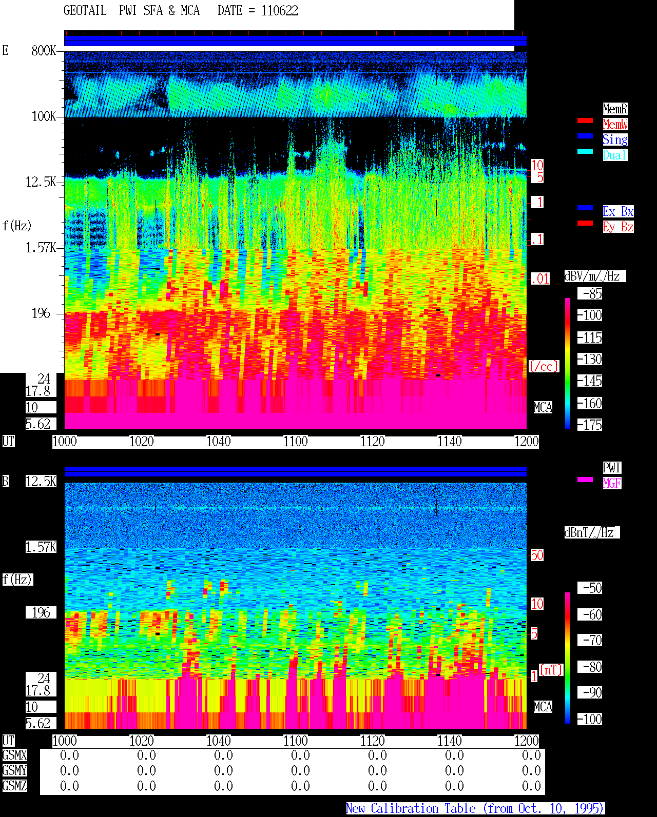Click the red MemW legend swatch
The image size is (657, 817).
point(585,121)
